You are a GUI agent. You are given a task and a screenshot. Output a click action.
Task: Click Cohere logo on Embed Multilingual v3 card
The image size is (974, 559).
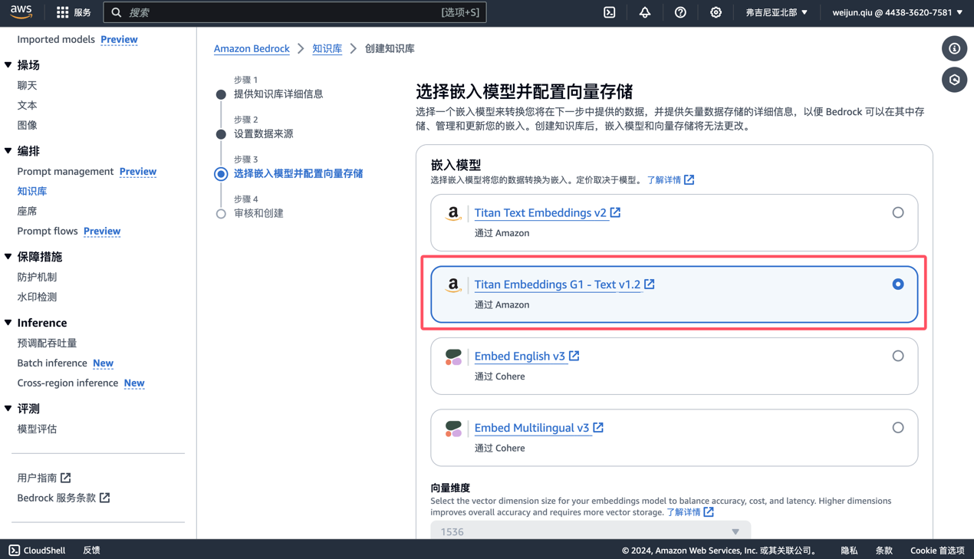tap(453, 429)
